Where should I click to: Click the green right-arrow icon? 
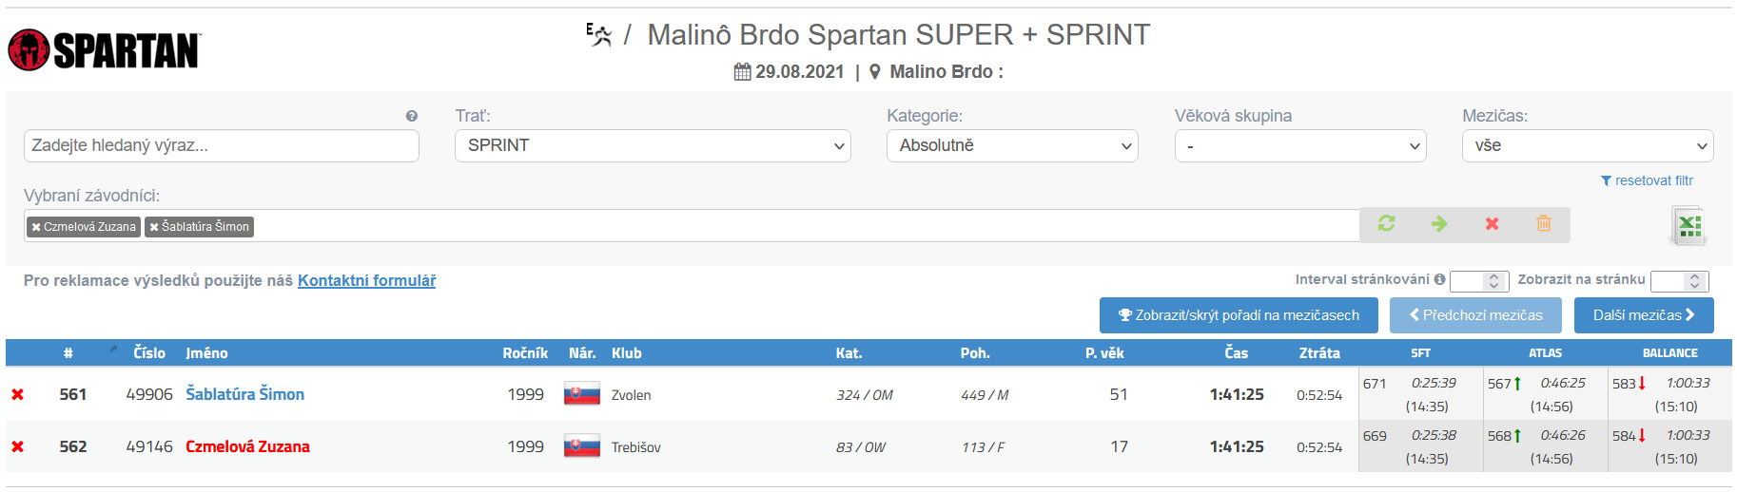click(x=1439, y=224)
